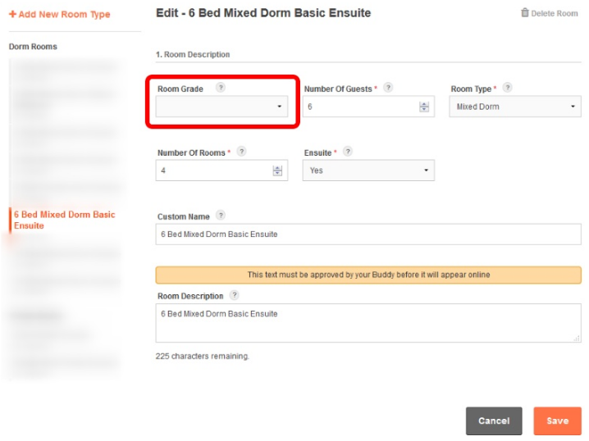The height and width of the screenshot is (441, 589).
Task: Click the Buddy approval notice banner
Action: point(368,275)
